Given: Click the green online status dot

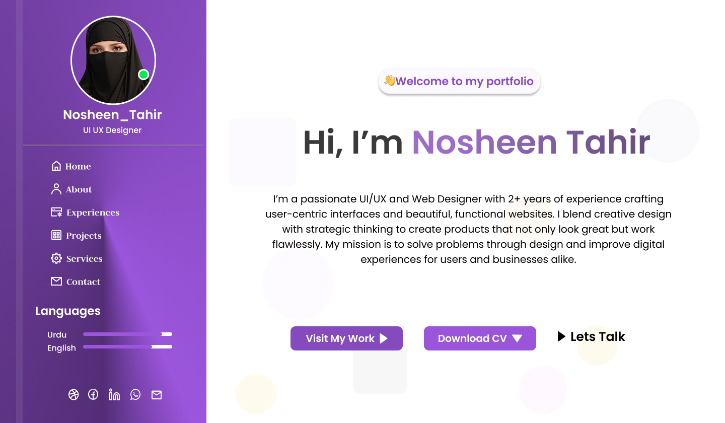Looking at the screenshot, I should click(x=143, y=75).
